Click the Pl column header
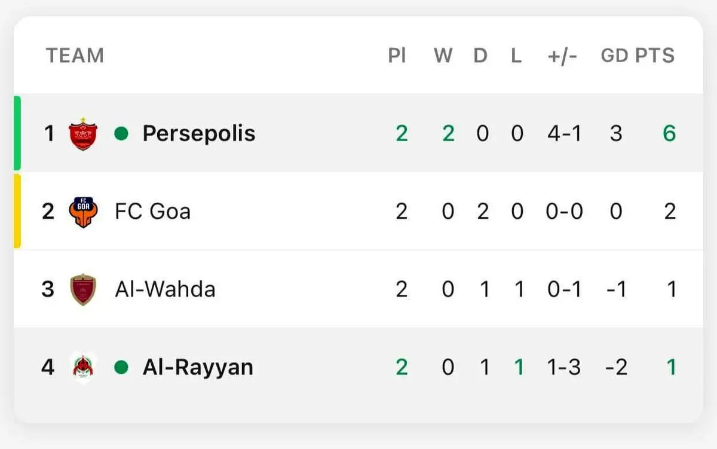717x449 pixels. (x=397, y=56)
